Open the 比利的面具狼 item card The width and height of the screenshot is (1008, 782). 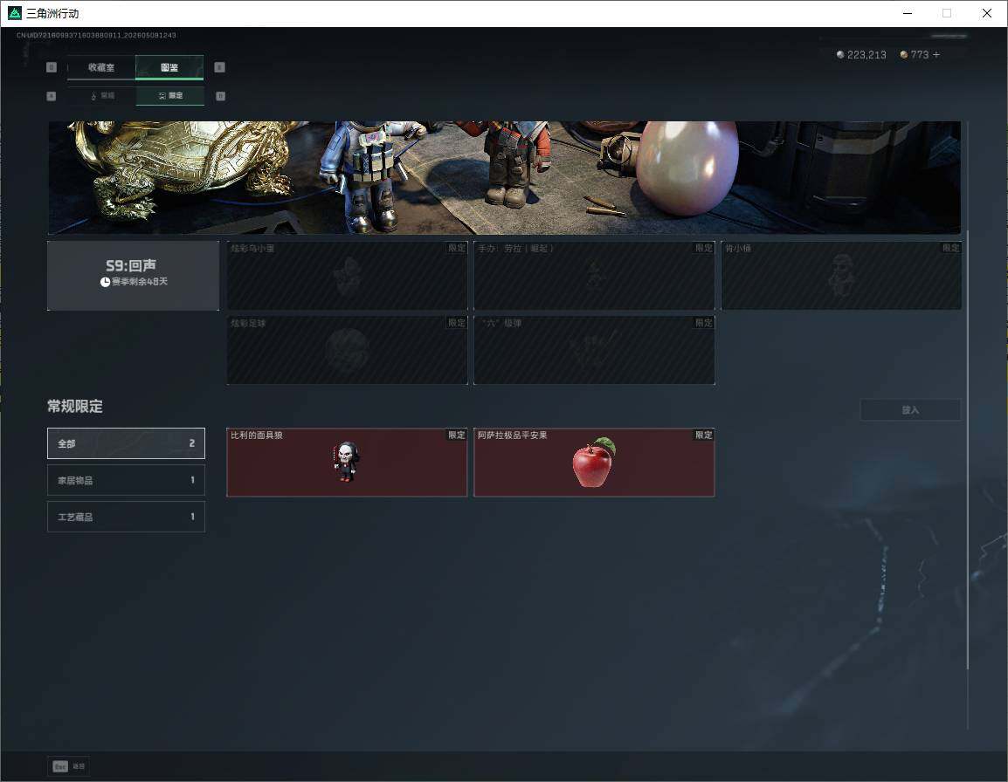347,462
